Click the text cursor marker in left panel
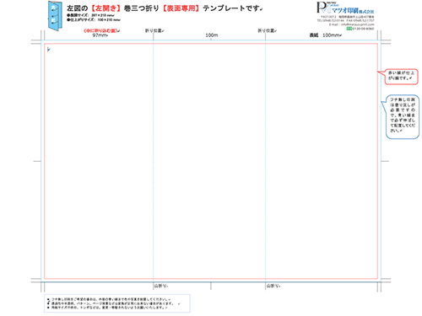422x316 pixels. pyautogui.click(x=49, y=50)
